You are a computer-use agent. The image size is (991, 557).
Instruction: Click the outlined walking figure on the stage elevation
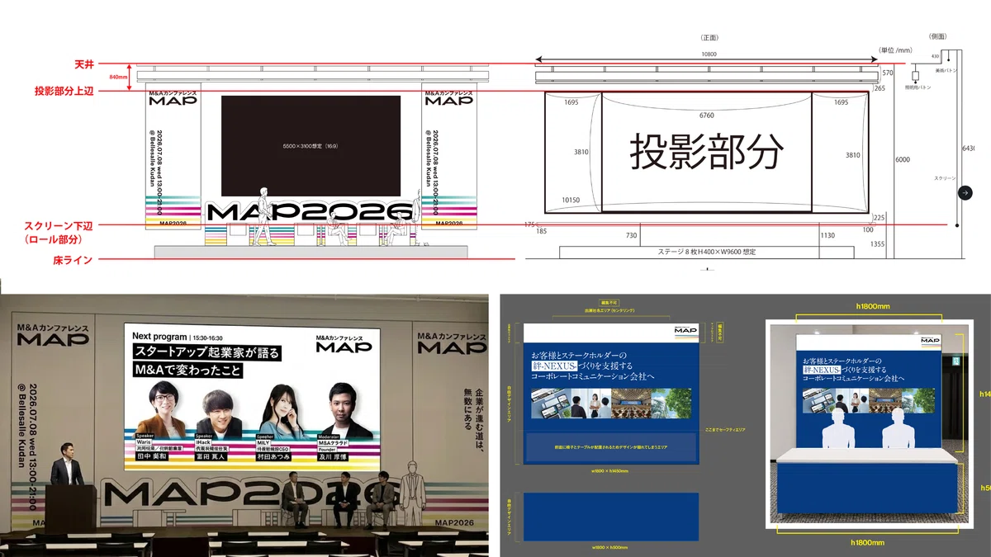pyautogui.click(x=263, y=216)
